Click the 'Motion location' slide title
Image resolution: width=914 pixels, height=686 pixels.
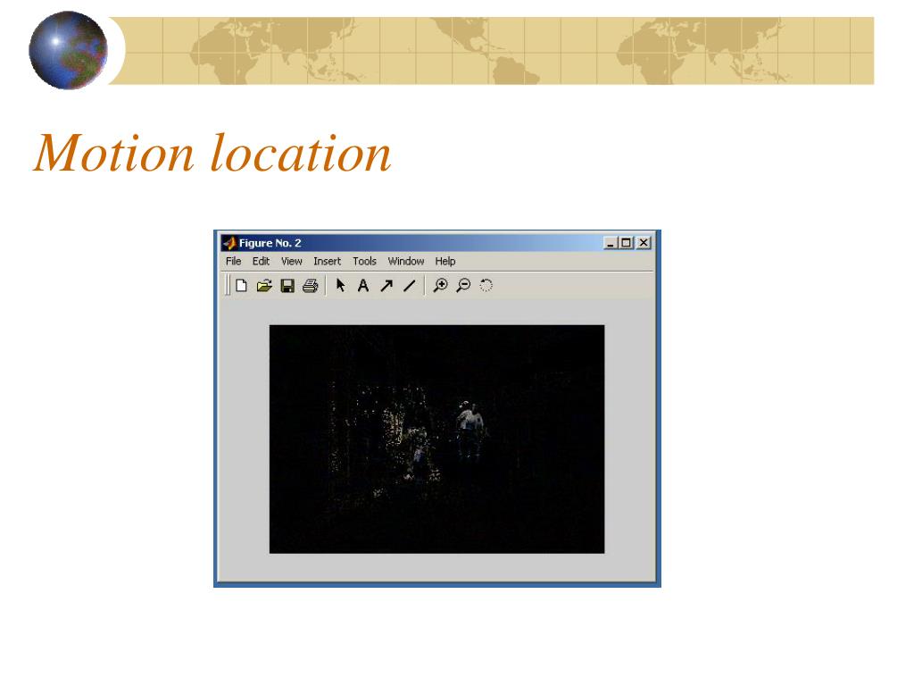pyautogui.click(x=212, y=153)
